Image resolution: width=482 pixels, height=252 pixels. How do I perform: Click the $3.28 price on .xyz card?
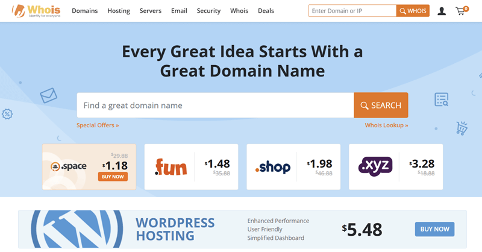(x=422, y=164)
